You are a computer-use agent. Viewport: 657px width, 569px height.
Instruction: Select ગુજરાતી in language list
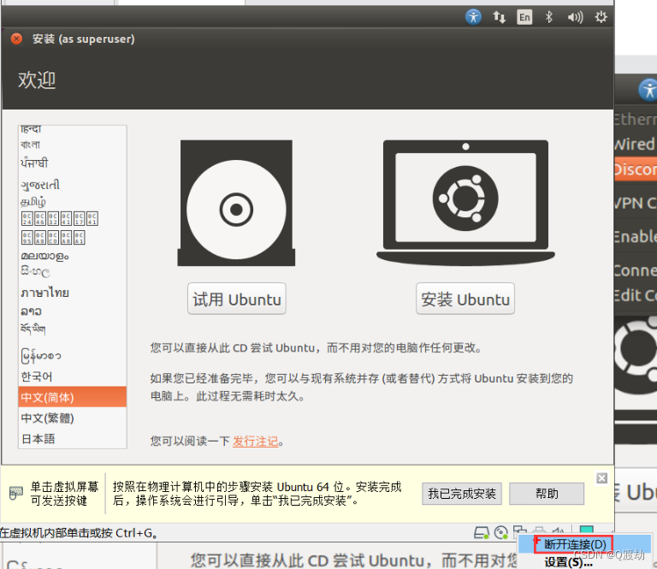[x=73, y=184]
